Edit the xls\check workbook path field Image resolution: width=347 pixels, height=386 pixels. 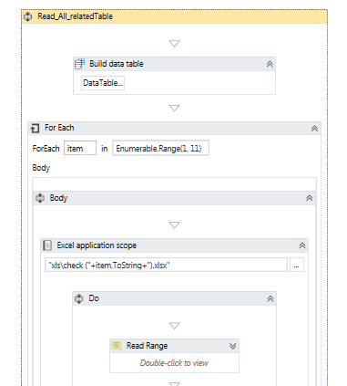pyautogui.click(x=166, y=265)
